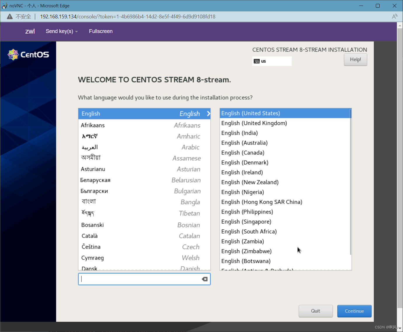Minimize the Edge browser window
Viewport: 403px width, 332px height.
(x=361, y=6)
